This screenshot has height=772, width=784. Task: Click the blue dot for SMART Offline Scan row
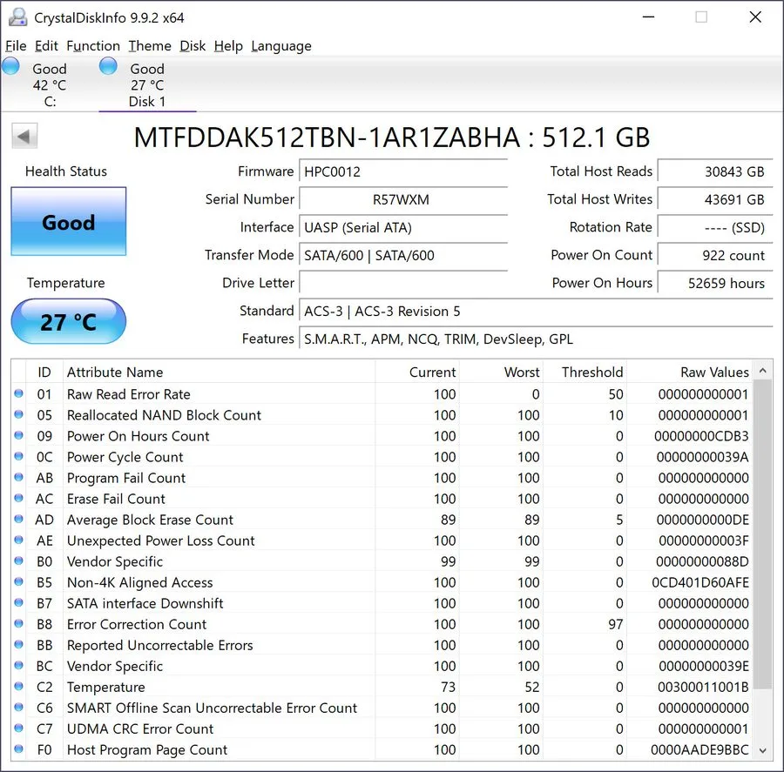(18, 708)
